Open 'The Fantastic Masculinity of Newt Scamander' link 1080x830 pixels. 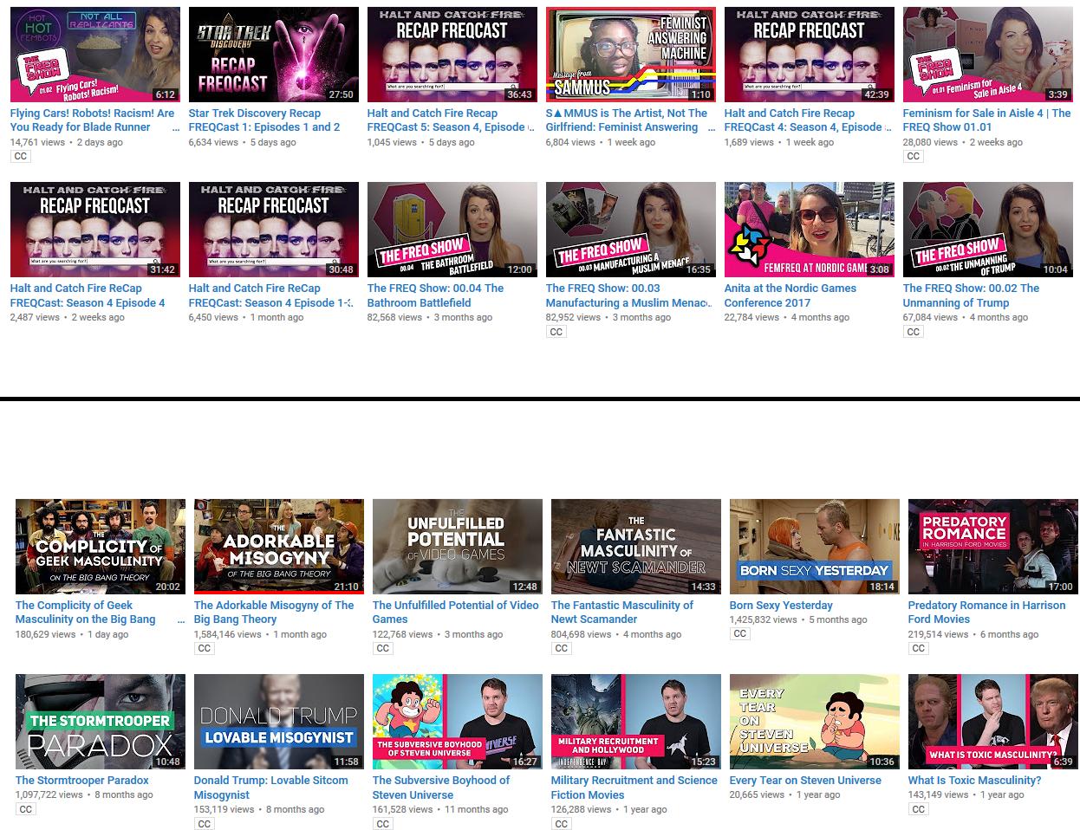pyautogui.click(x=622, y=613)
